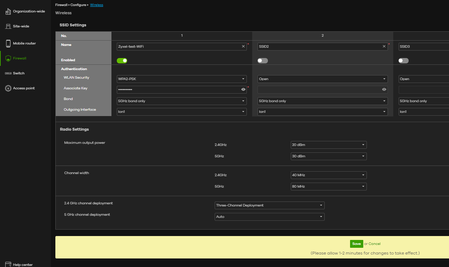Disable the Zyxel-test-WiFi SSID toggle
449x267 pixels.
pyautogui.click(x=122, y=61)
